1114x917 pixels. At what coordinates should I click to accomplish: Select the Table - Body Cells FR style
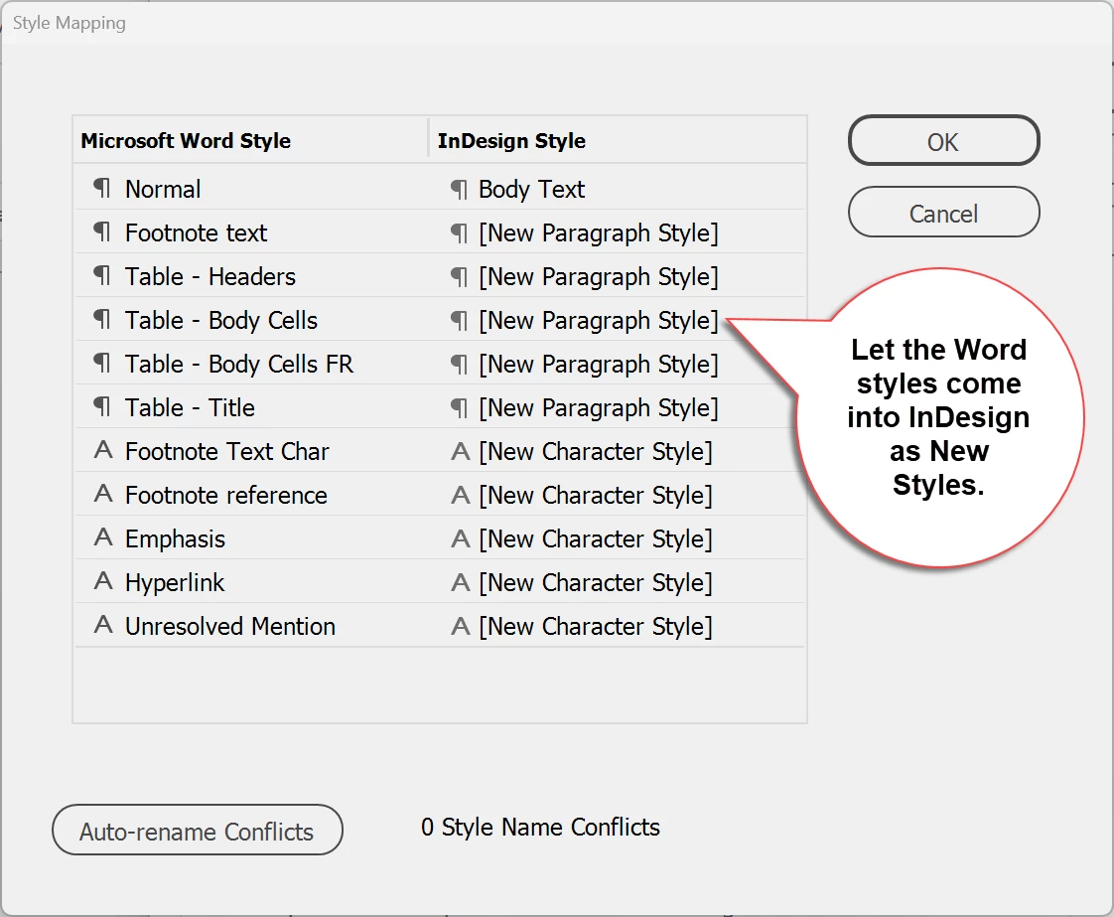[x=238, y=364]
